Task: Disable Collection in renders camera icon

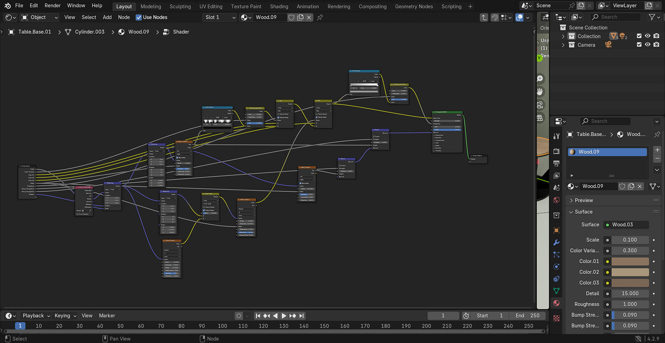Action: click(x=656, y=36)
